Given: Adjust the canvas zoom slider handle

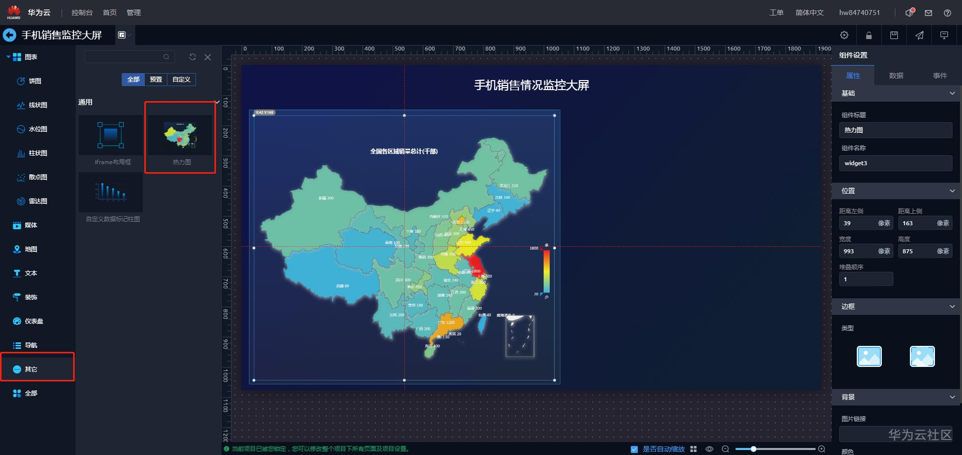Looking at the screenshot, I should (753, 449).
